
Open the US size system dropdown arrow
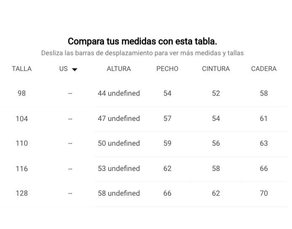pyautogui.click(x=75, y=69)
